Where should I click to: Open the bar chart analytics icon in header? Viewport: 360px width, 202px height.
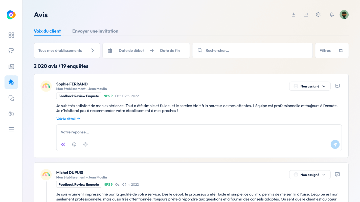pos(306,15)
